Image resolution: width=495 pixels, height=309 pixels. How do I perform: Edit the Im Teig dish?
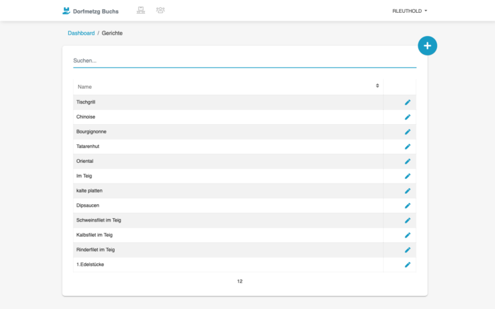(x=407, y=176)
